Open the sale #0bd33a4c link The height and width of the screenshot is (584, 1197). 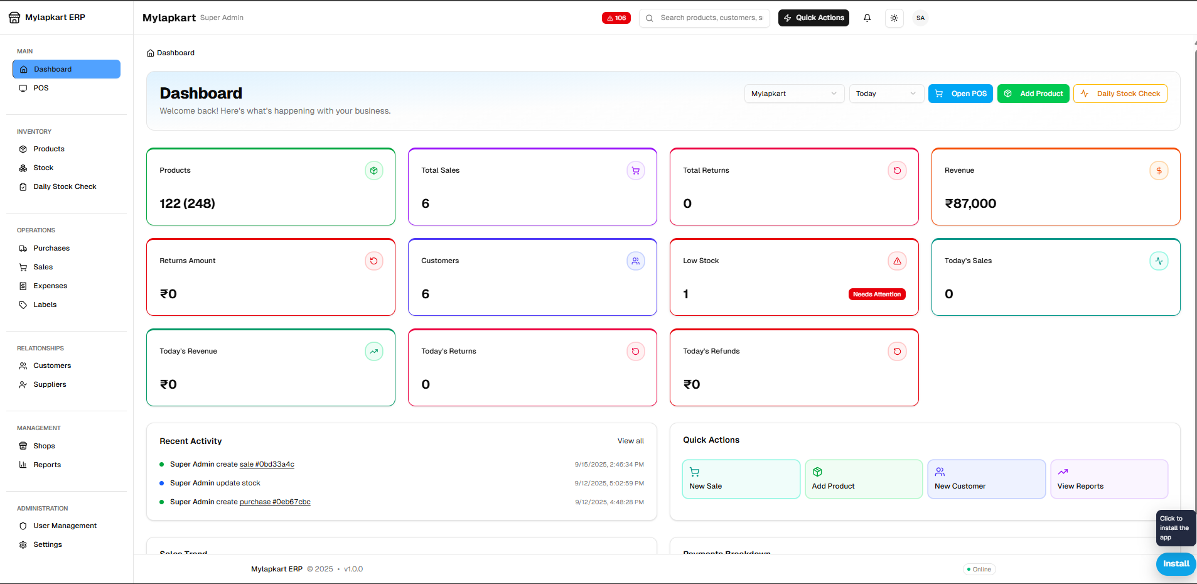[267, 465]
